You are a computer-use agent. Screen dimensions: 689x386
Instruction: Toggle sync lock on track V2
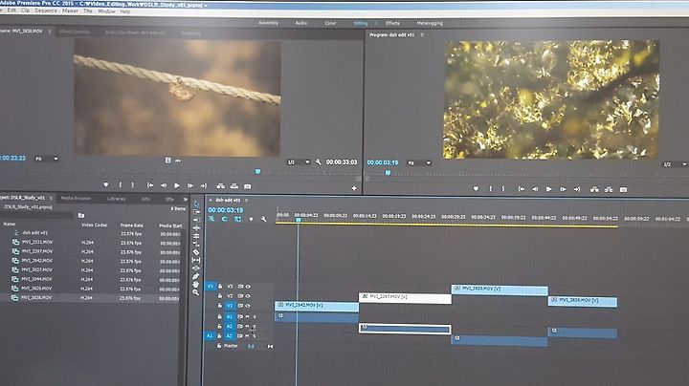[240, 296]
